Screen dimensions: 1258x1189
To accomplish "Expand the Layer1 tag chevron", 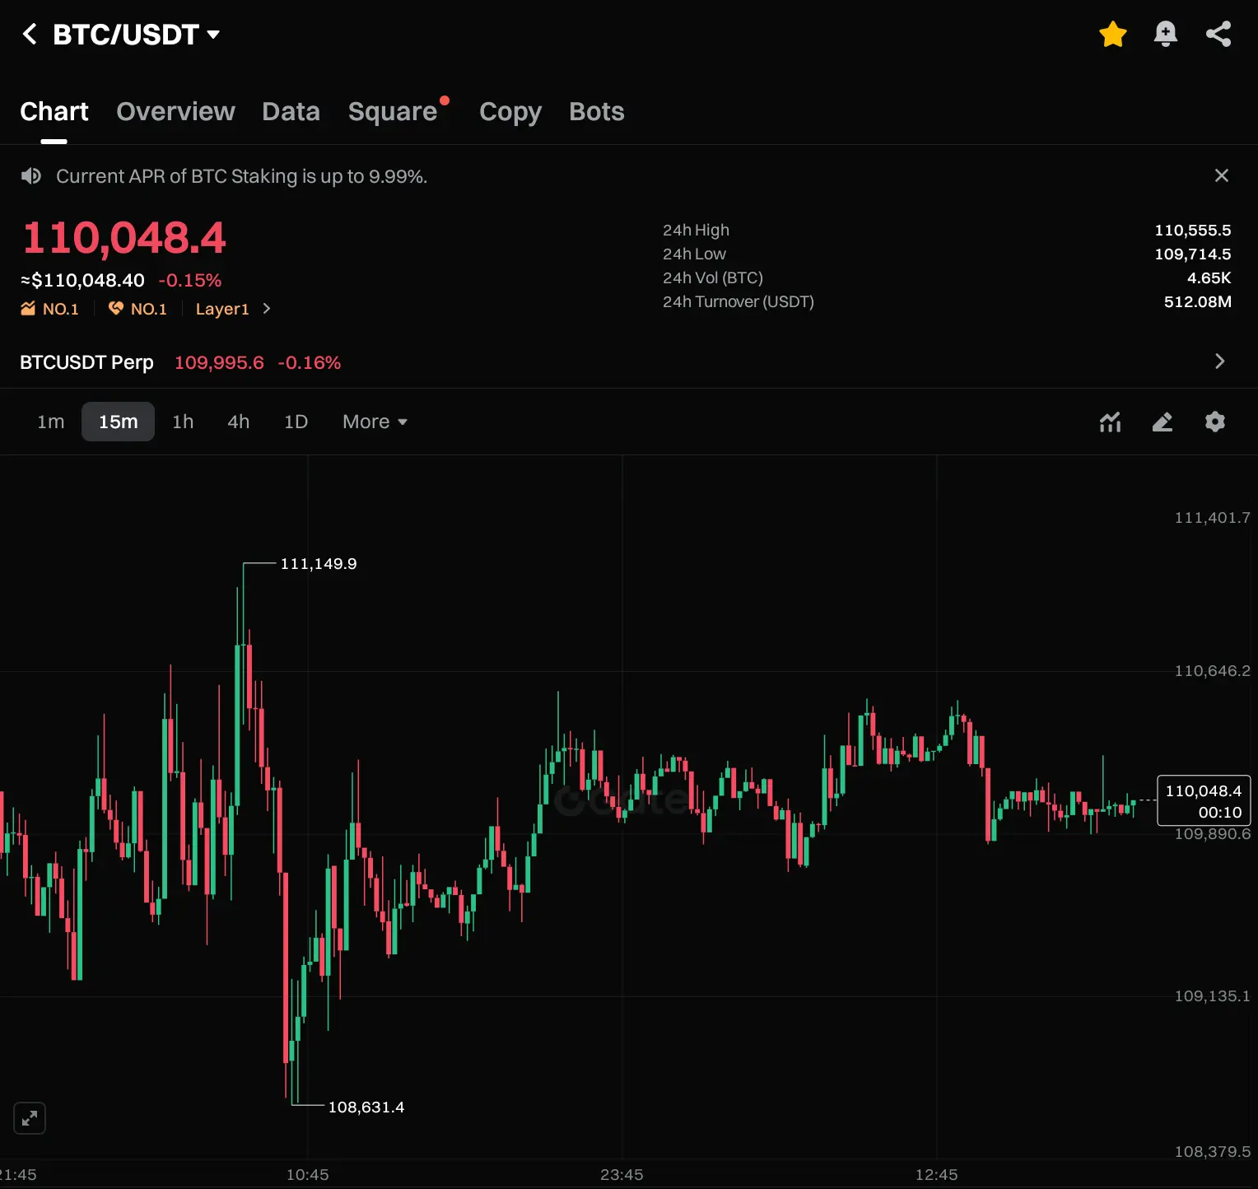I will [x=266, y=309].
